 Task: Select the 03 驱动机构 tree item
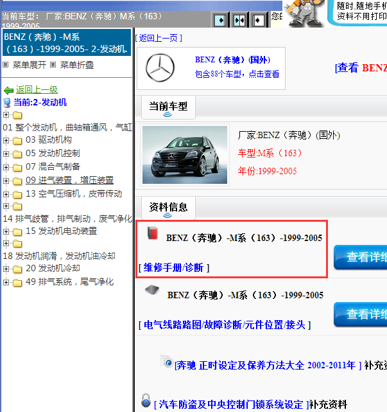(x=49, y=139)
